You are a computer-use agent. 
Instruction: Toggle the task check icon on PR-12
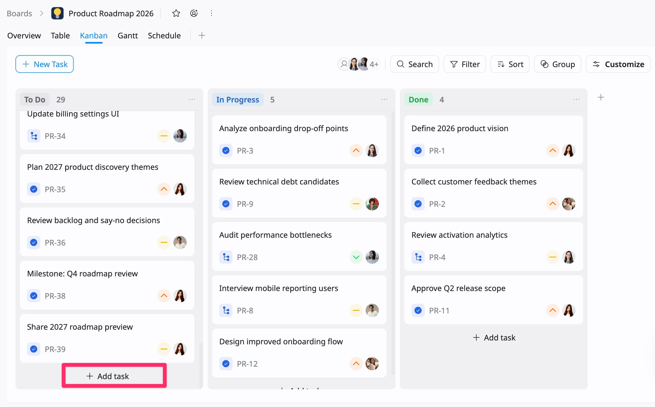coord(226,364)
